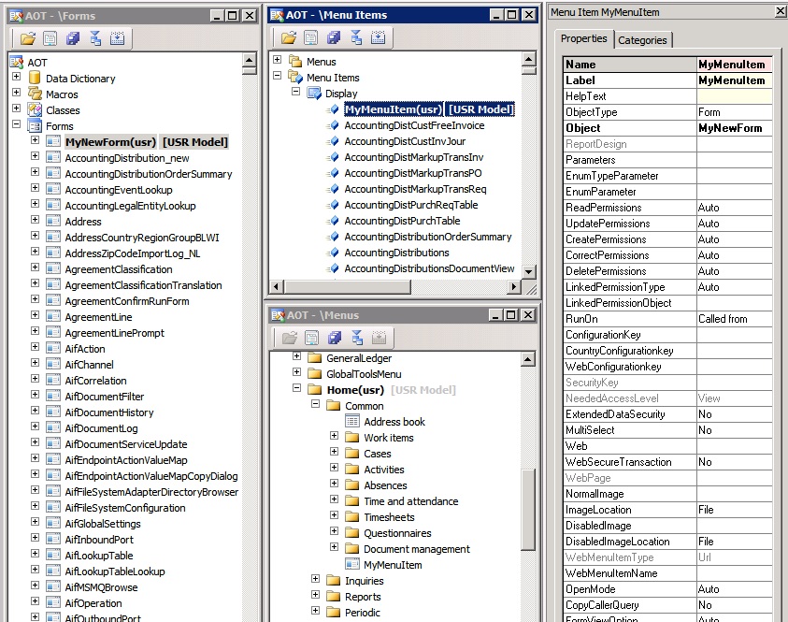Viewport: 788px width, 622px height.
Task: Expand the Data Dictionary node
Action: 17,77
